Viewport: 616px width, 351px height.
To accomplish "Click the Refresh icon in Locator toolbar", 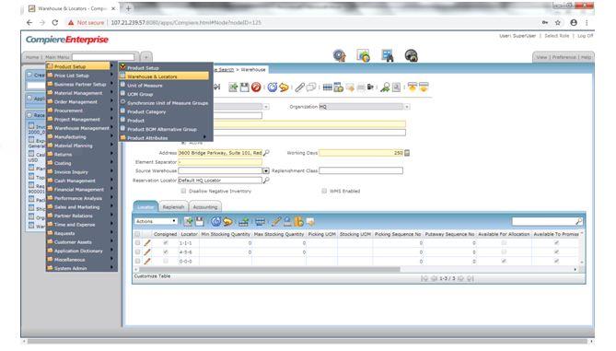I will tap(215, 222).
